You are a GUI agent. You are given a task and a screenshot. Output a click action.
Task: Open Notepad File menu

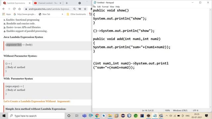[94, 7]
